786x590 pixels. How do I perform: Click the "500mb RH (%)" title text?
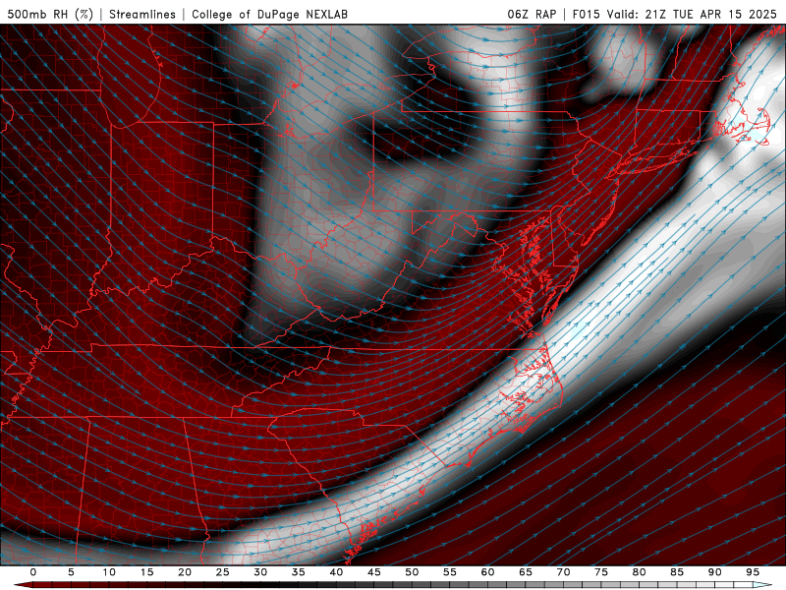coord(51,14)
